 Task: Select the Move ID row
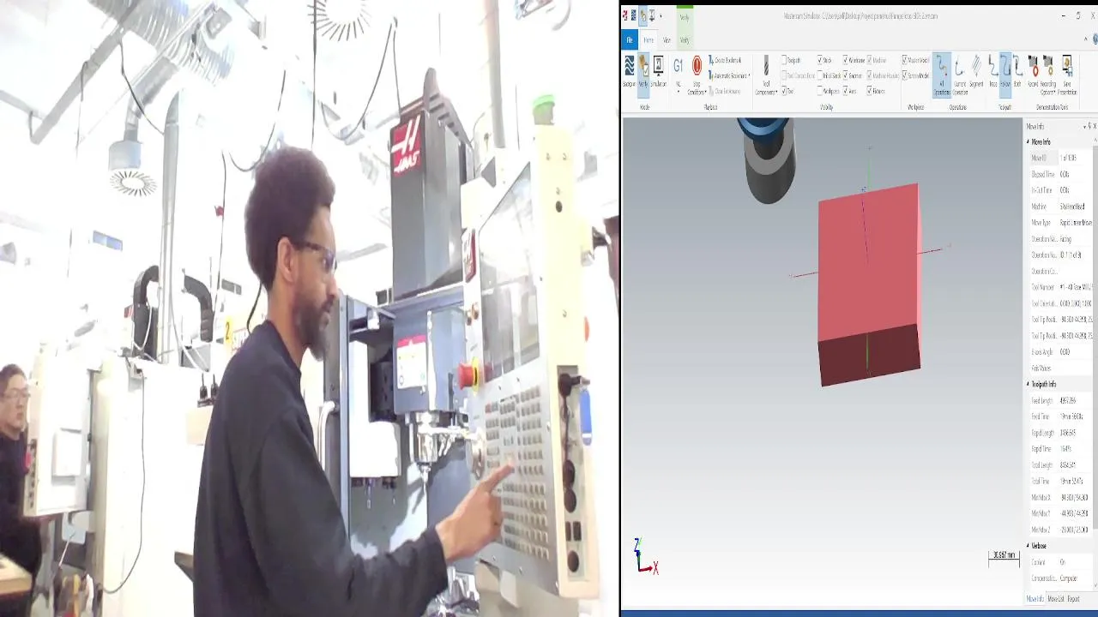1059,159
